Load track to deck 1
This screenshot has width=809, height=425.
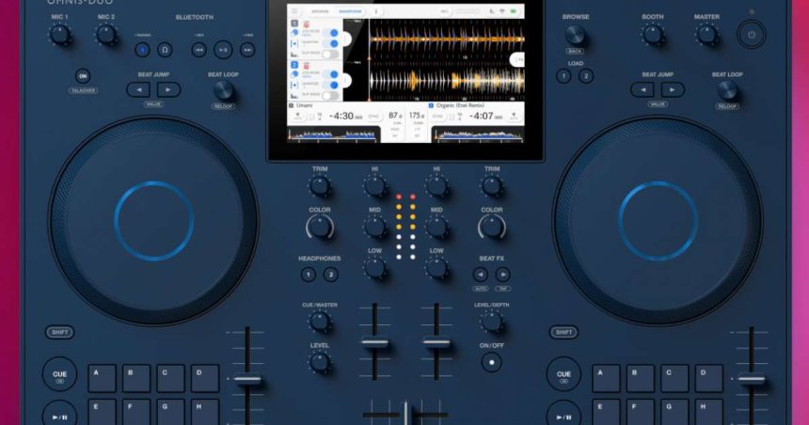[x=563, y=76]
